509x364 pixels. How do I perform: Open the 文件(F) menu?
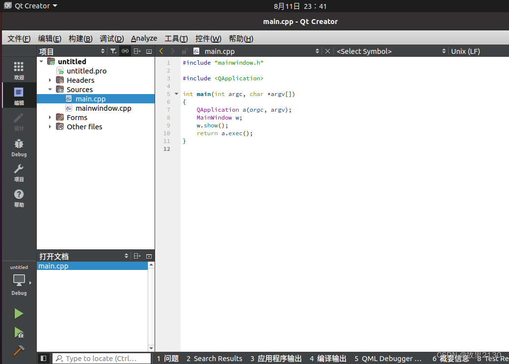tap(19, 39)
